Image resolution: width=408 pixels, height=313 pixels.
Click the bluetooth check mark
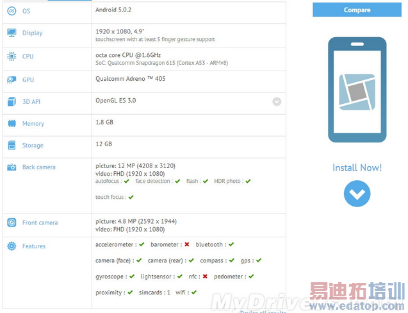click(231, 244)
